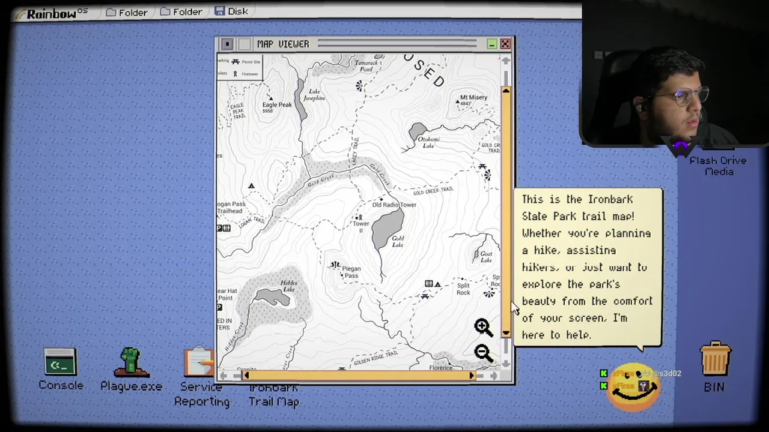The width and height of the screenshot is (769, 432).
Task: Click the Florence label at map bottom
Action: [x=441, y=368]
